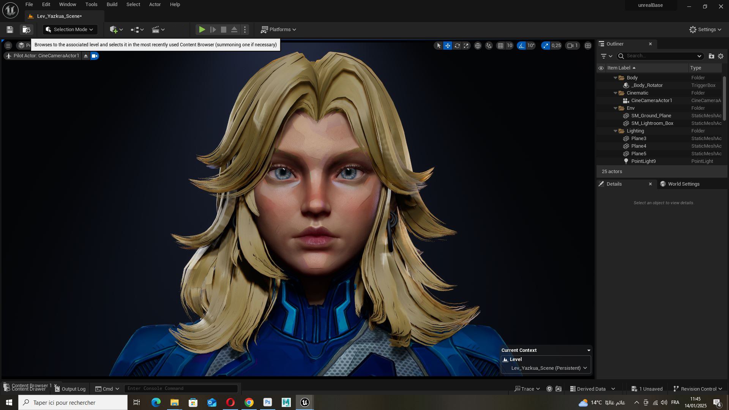
Task: Activate the Translate move tool
Action: coord(448,46)
